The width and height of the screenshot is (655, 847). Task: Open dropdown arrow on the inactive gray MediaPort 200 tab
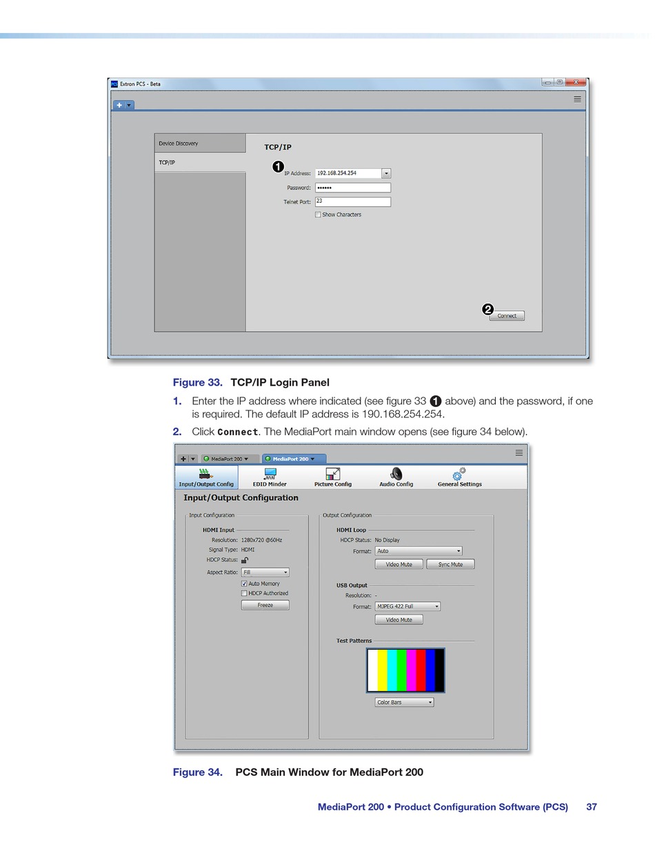point(246,459)
